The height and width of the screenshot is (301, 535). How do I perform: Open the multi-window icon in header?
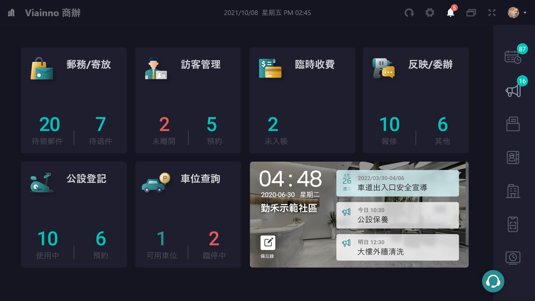click(471, 13)
